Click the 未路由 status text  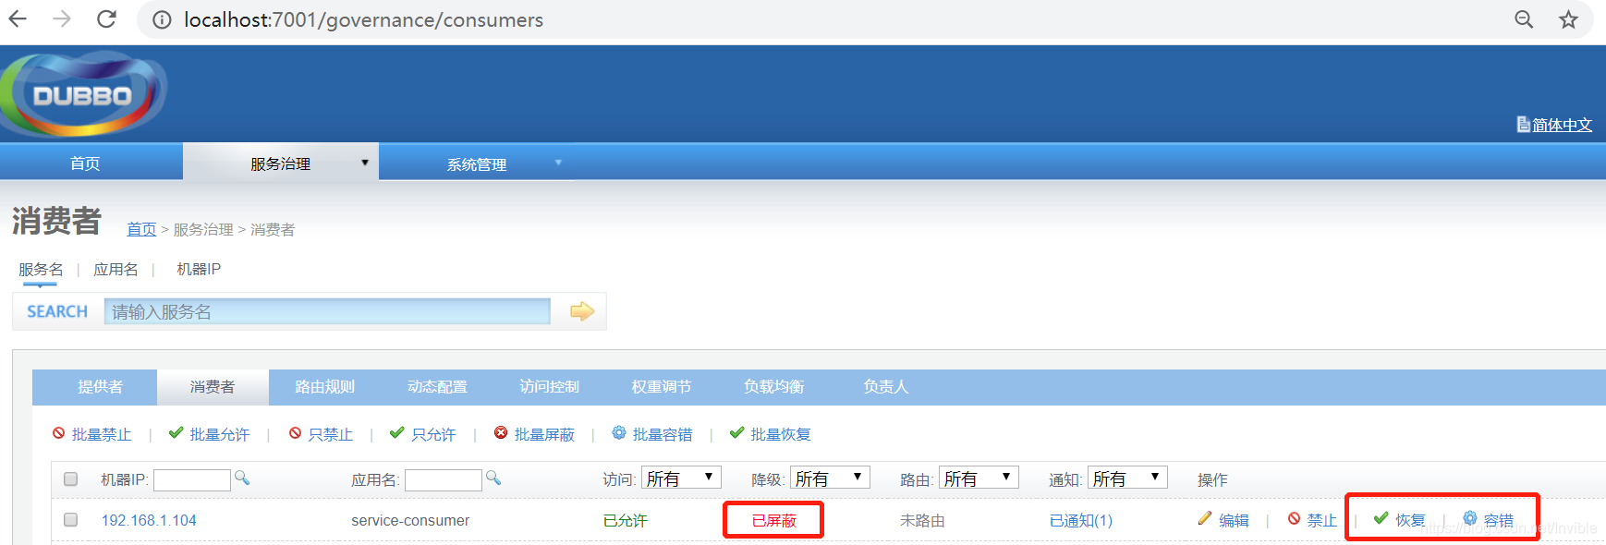coord(922,520)
